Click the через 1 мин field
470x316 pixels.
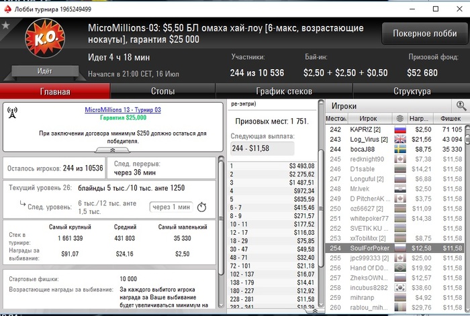[171, 207]
